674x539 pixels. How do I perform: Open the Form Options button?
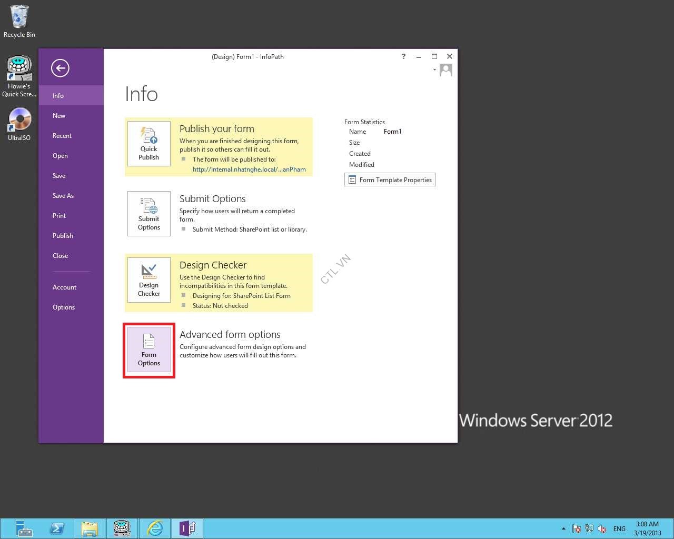pos(149,350)
